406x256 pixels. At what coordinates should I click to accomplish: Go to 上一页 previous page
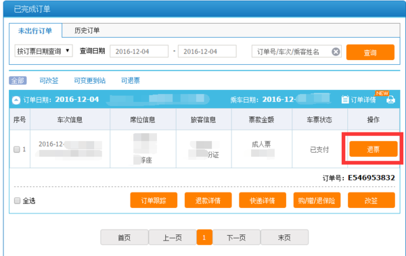click(173, 237)
